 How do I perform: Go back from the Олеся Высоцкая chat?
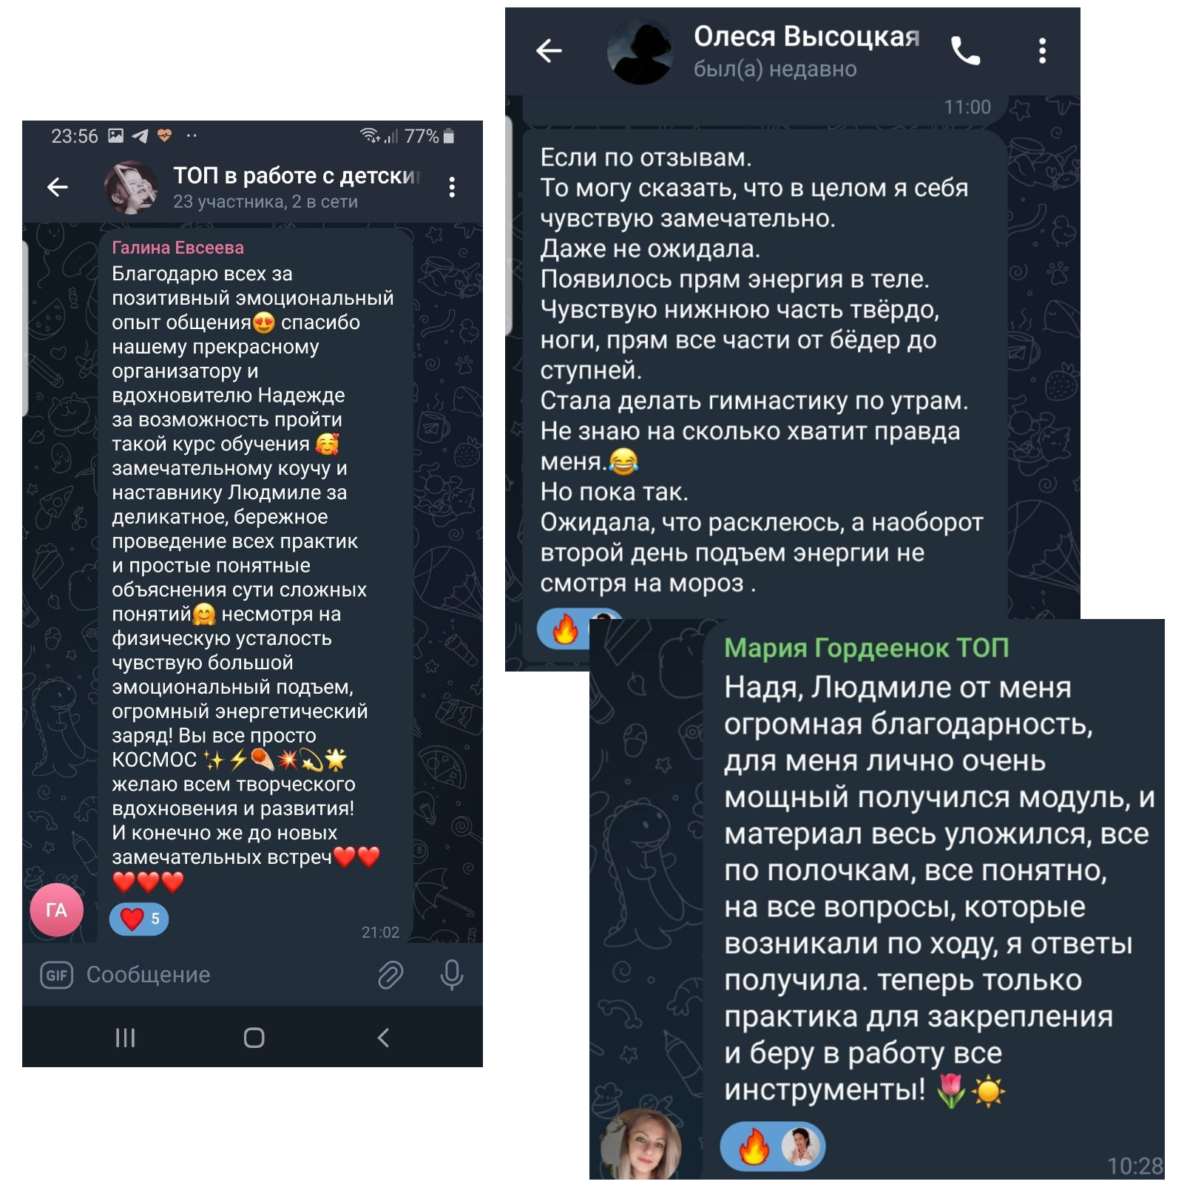click(549, 51)
